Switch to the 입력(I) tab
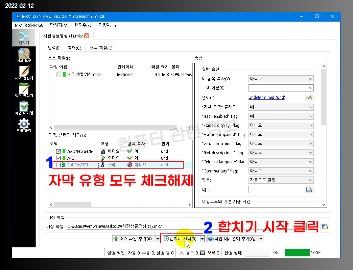 click(x=54, y=48)
